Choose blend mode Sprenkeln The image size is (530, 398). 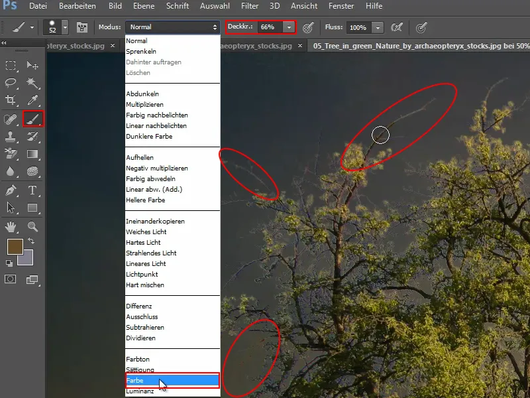(x=172, y=52)
